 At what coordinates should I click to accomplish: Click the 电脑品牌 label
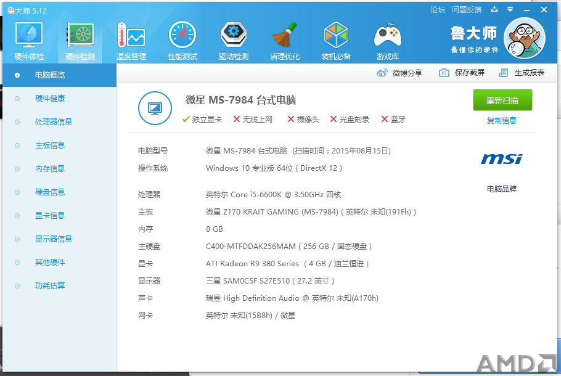click(x=502, y=189)
